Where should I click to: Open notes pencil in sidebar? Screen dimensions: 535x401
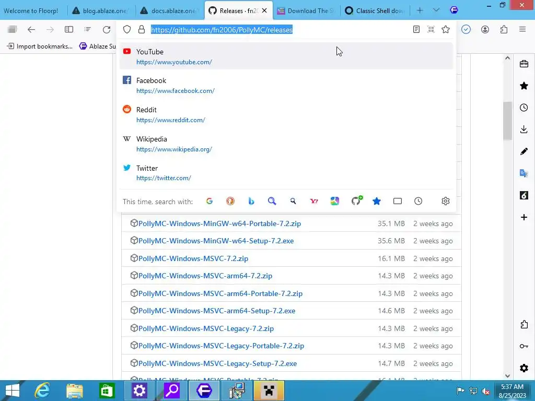pyautogui.click(x=524, y=151)
